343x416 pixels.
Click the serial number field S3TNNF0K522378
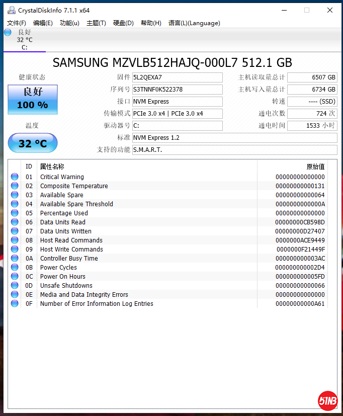pos(177,89)
